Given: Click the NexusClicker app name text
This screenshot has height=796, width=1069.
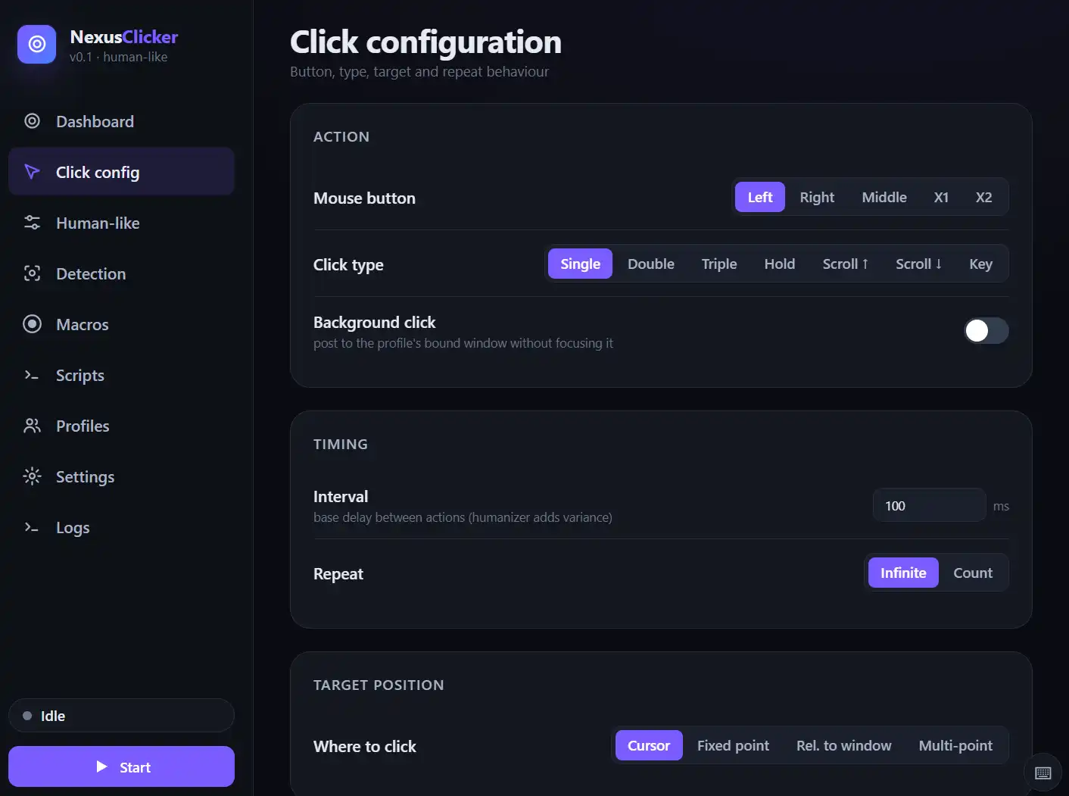Looking at the screenshot, I should (x=124, y=36).
